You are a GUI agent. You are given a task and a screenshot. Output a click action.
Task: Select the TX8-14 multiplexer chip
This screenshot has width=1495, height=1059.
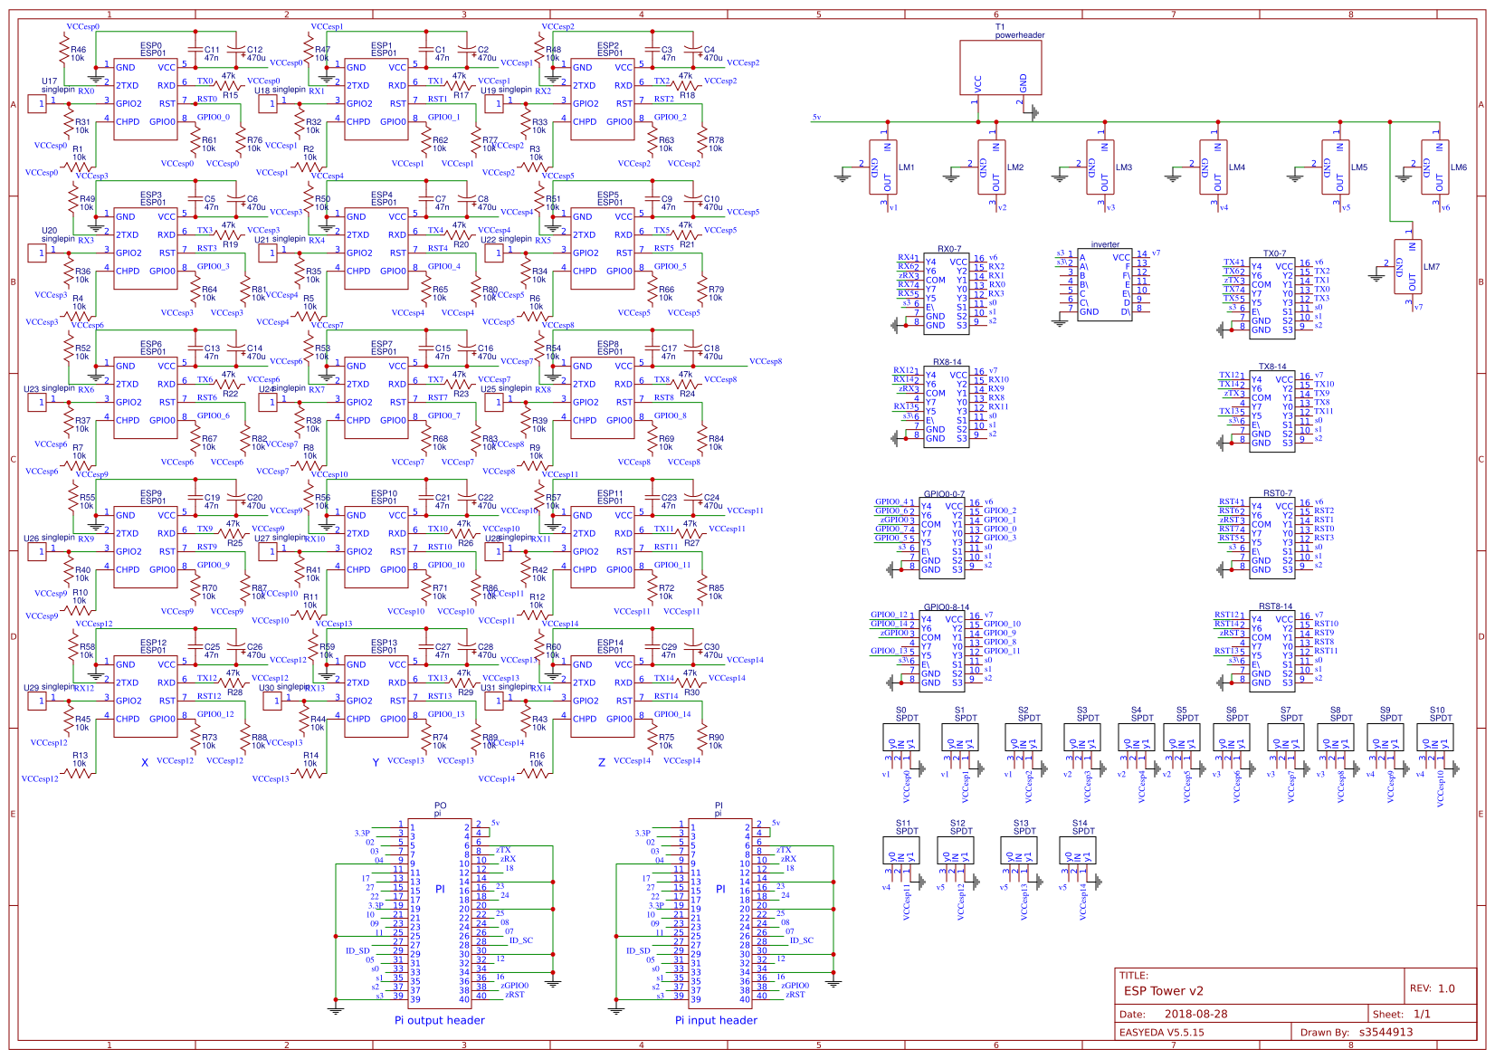click(1272, 412)
